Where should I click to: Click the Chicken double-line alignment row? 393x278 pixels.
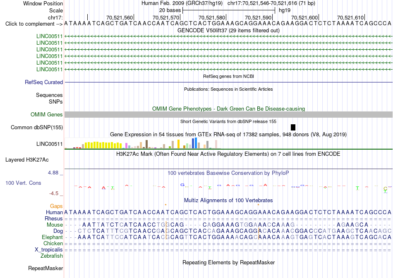[228, 244]
